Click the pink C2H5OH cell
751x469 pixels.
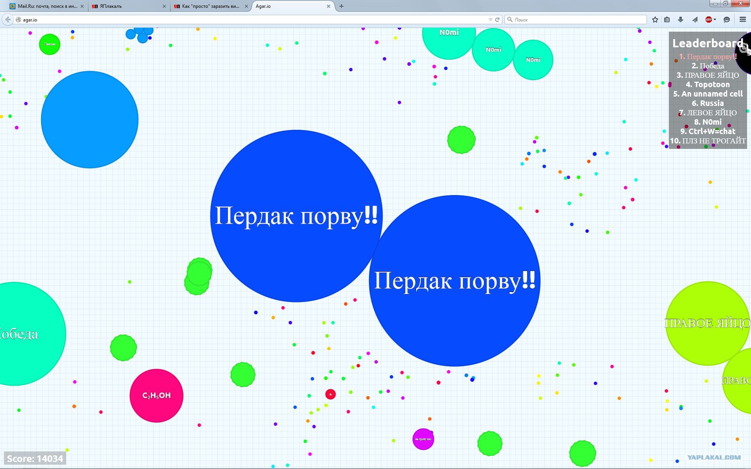coord(156,396)
